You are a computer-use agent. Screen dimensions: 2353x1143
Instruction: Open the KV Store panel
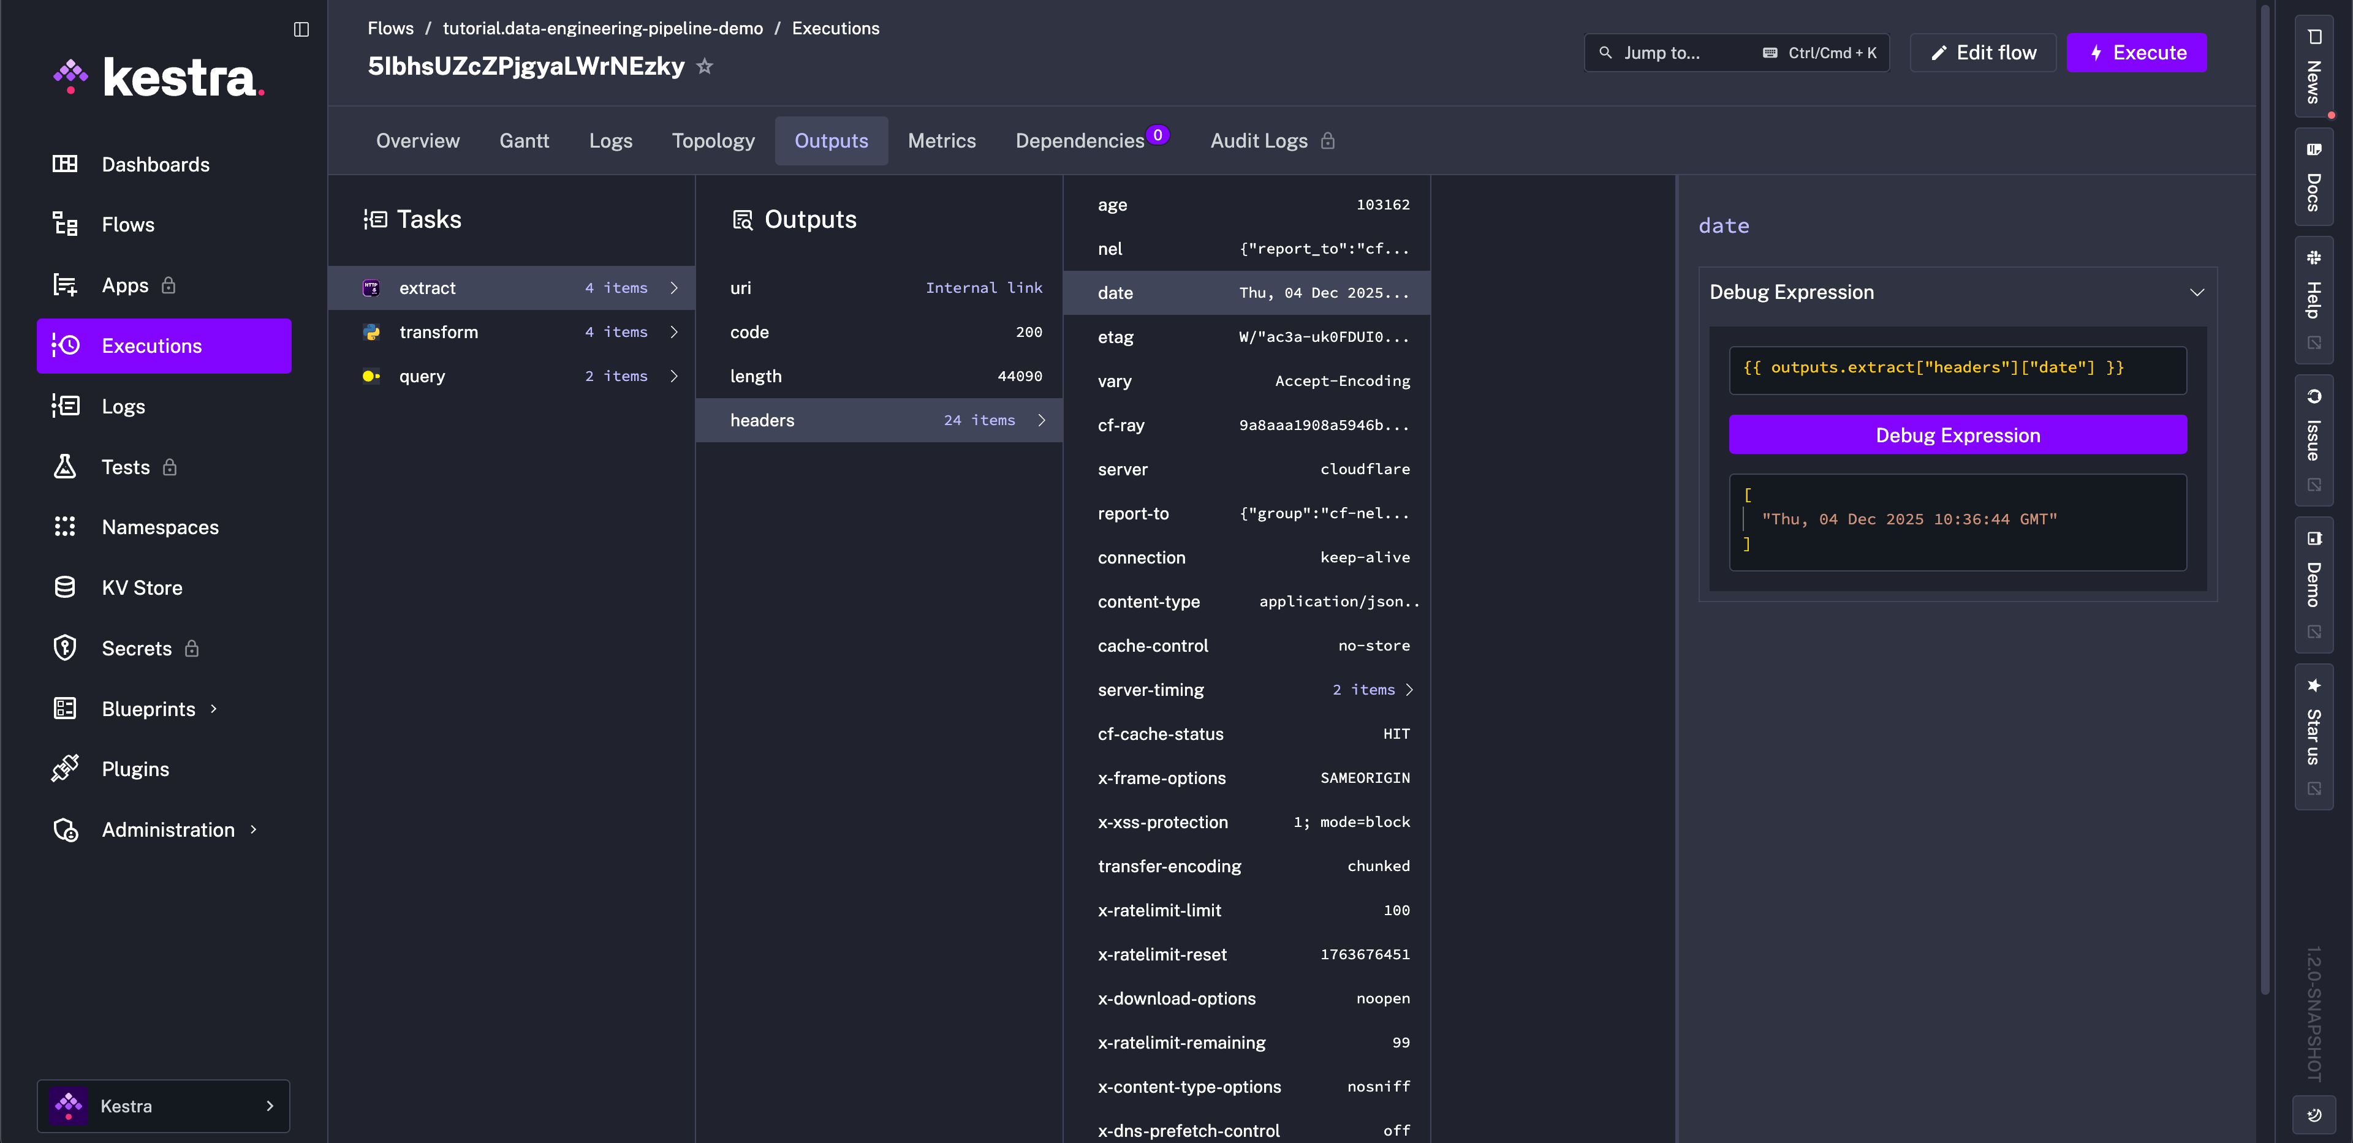(x=142, y=587)
